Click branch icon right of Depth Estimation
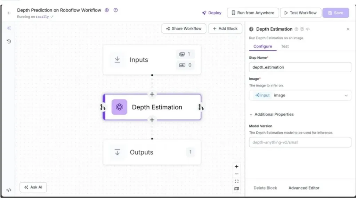Viewport: 356px width, 200px height. click(x=201, y=107)
